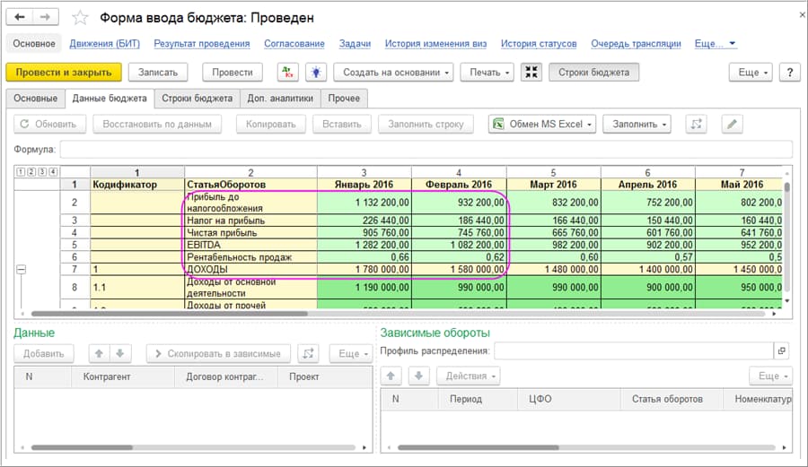Open the Результат проведения link
Viewport: 808px width, 467px height.
202,44
